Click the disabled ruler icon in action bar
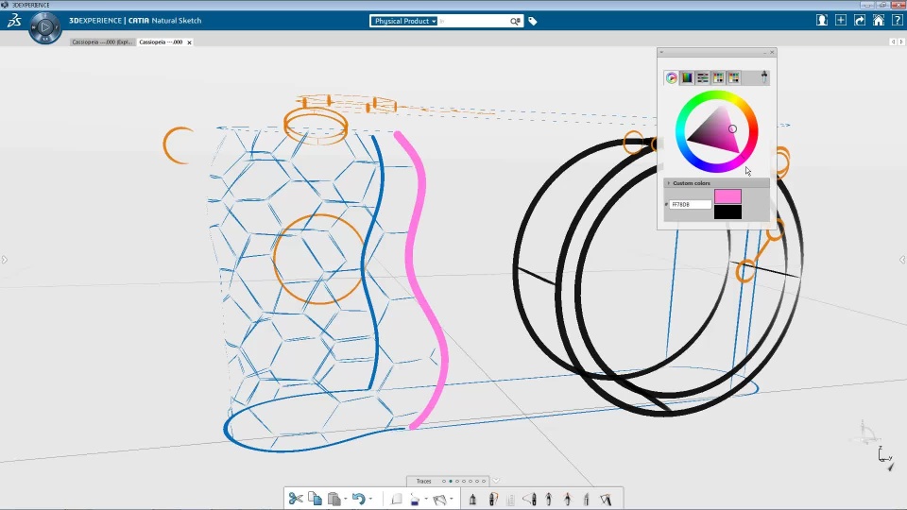 coord(510,499)
